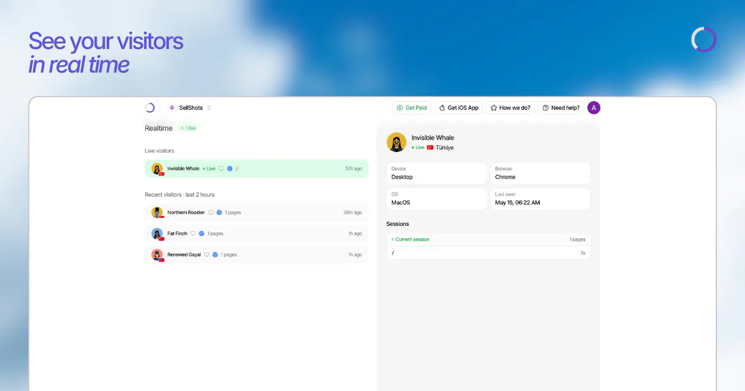Click the app logo circle beside SellShots
Image resolution: width=745 pixels, height=391 pixels.
point(150,107)
